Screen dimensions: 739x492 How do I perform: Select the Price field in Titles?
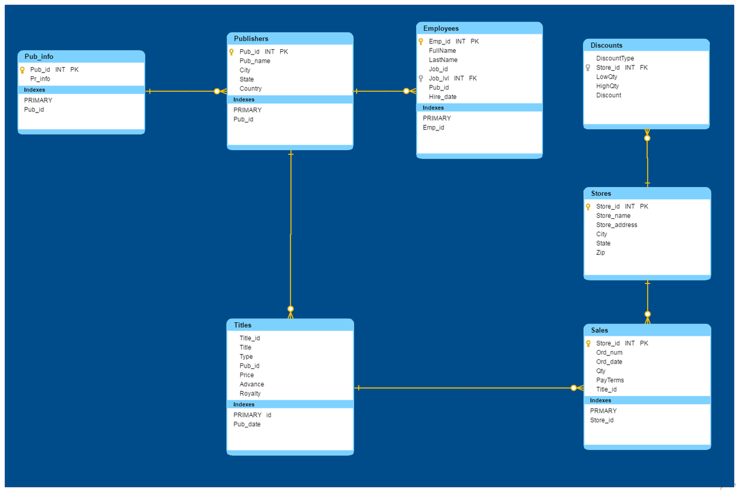click(246, 375)
